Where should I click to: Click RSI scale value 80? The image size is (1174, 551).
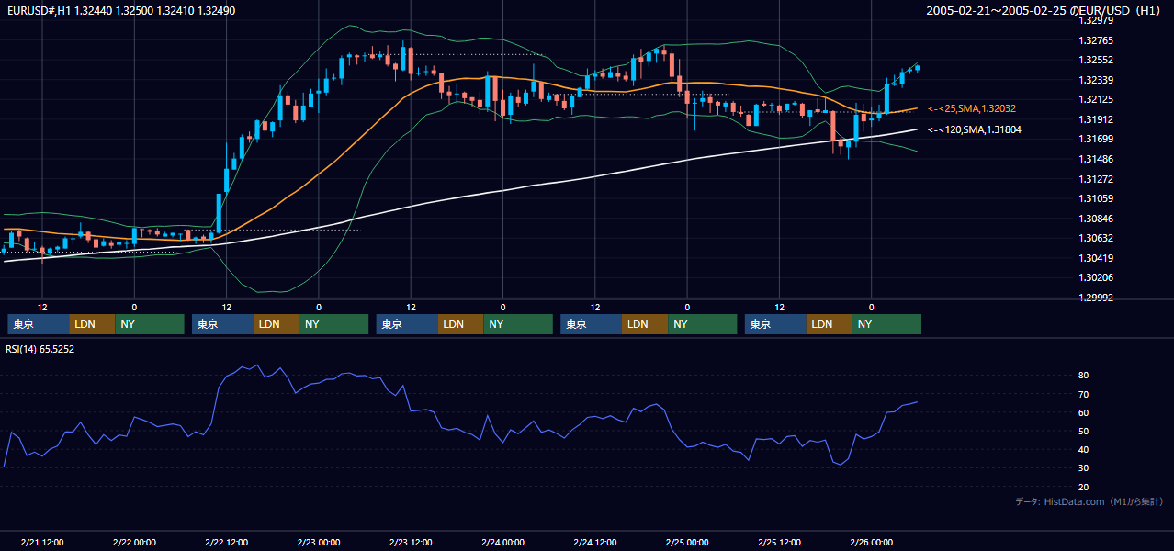click(x=1084, y=376)
